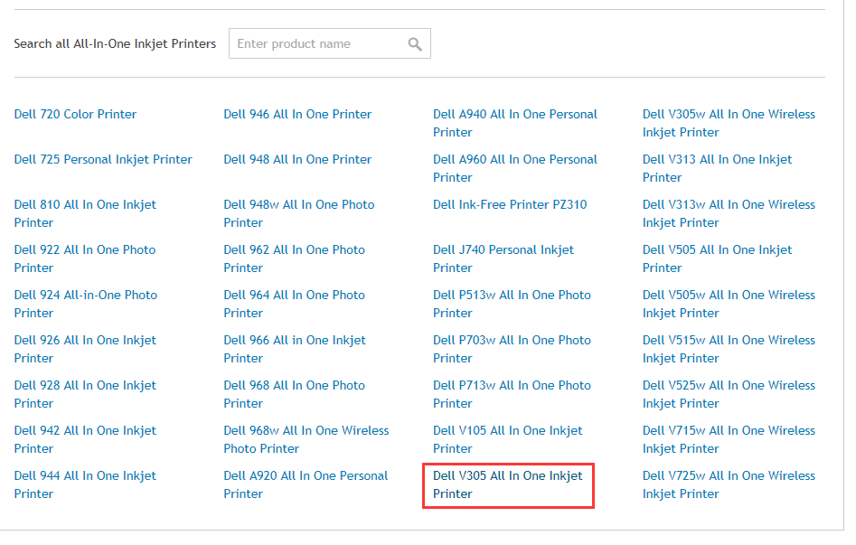This screenshot has height=545, width=856.
Task: Select Dell A940 All In One Personal Printer
Action: (x=515, y=124)
